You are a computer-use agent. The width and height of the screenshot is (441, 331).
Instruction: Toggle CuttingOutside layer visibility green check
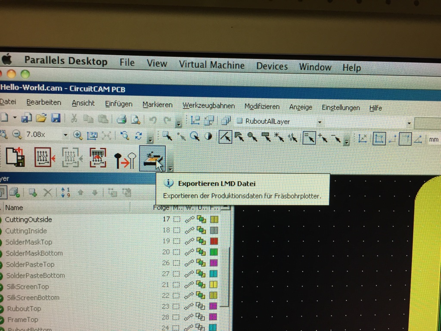pos(1,220)
